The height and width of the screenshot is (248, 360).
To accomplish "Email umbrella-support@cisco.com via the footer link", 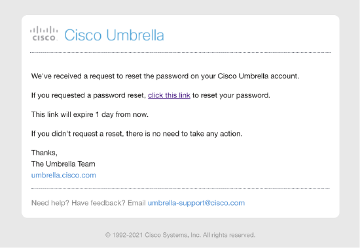I will (196, 203).
